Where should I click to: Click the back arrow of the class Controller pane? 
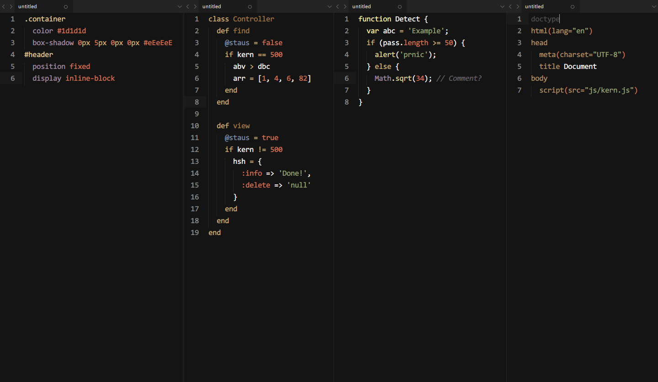pyautogui.click(x=188, y=6)
